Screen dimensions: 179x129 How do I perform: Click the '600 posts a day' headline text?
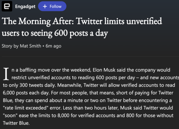pos(81,33)
